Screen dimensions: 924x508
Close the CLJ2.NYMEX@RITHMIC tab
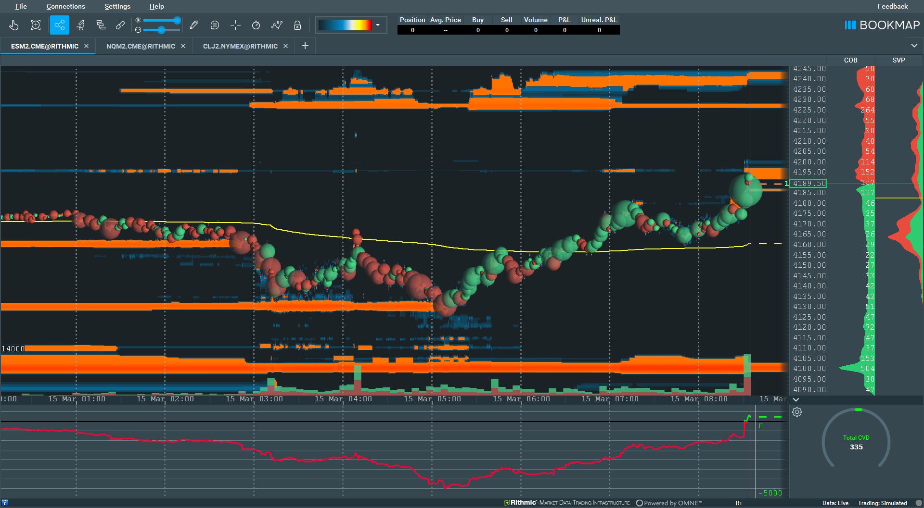click(x=285, y=46)
